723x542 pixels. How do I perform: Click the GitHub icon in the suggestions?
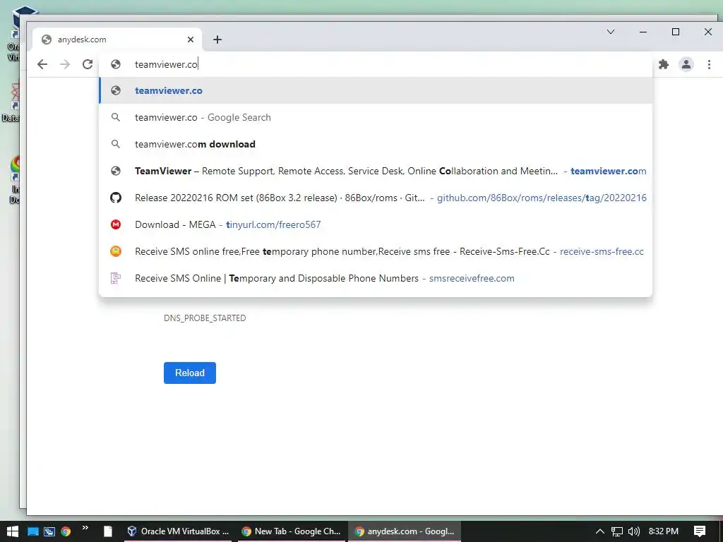[x=116, y=198]
